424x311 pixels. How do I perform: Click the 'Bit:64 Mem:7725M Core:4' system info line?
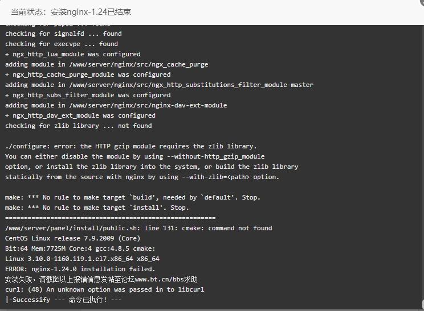80,248
